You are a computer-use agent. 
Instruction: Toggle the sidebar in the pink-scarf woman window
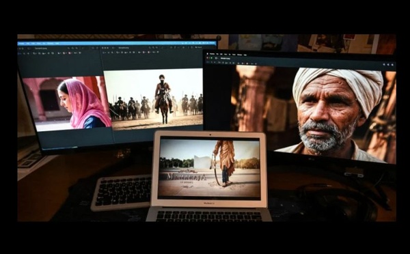[x=29, y=48]
